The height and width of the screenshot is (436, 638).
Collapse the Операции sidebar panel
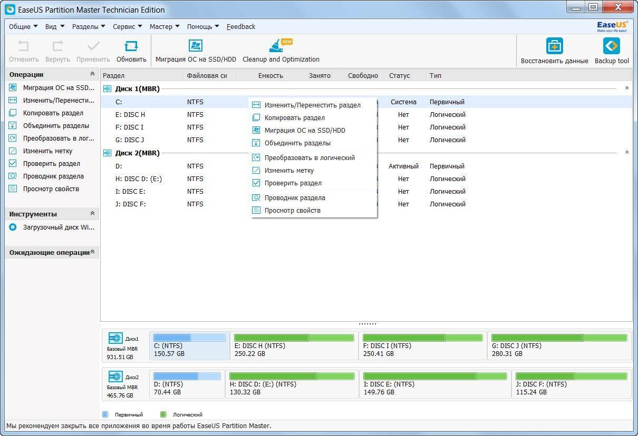pos(92,74)
